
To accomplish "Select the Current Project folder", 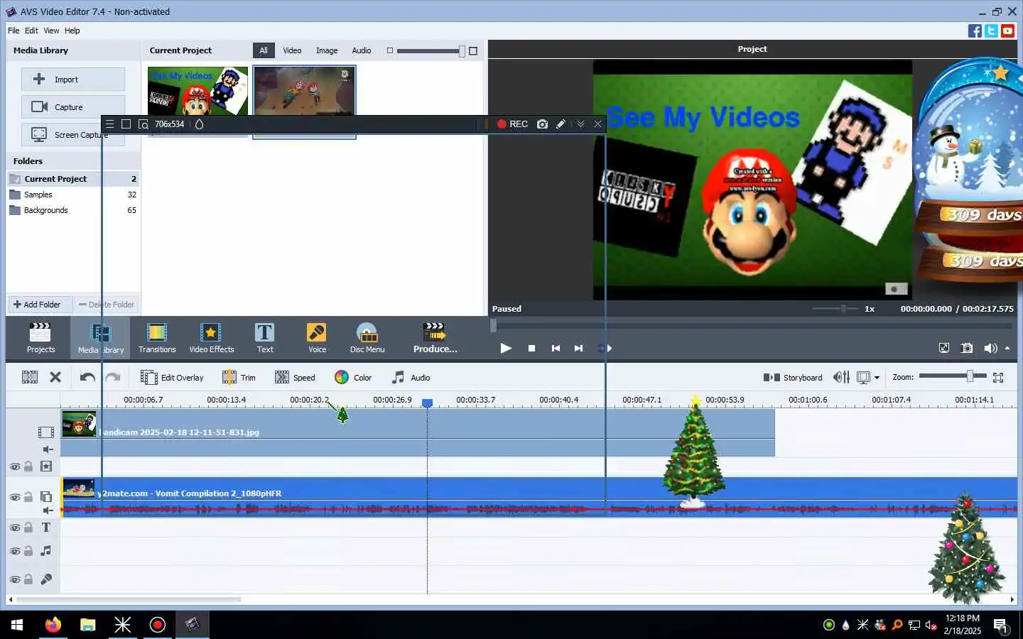I will pos(73,179).
